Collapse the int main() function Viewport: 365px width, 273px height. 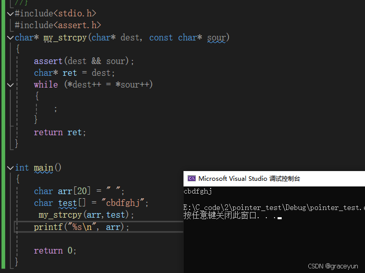[10, 168]
